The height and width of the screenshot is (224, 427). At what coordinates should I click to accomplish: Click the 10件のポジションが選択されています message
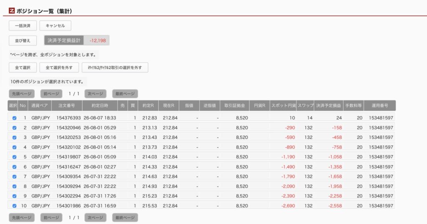[x=47, y=81]
